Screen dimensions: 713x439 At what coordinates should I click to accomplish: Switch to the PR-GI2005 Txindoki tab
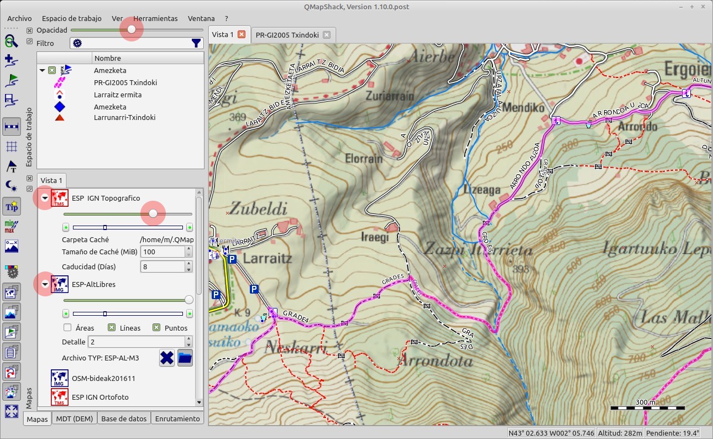point(293,34)
